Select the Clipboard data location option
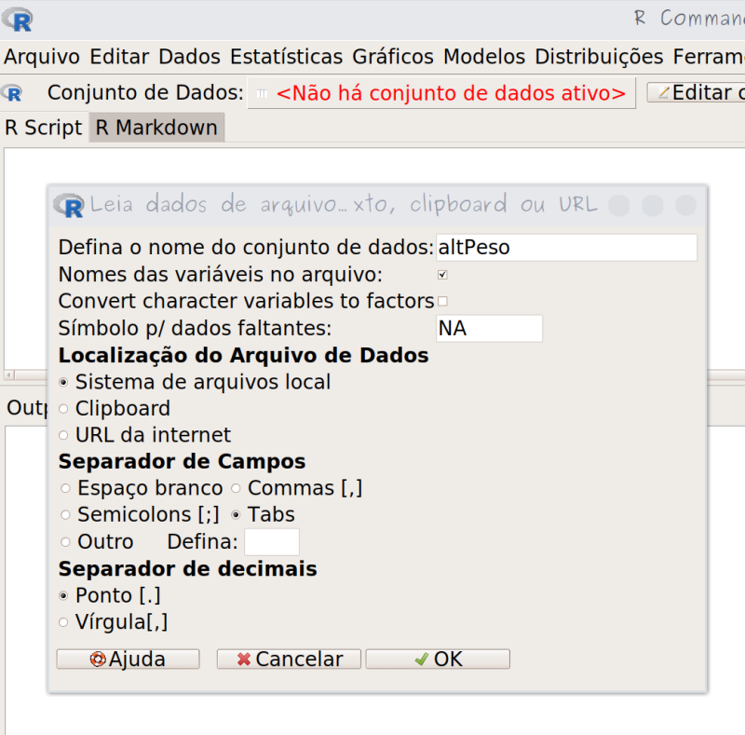Viewport: 745px width, 735px height. [64, 409]
